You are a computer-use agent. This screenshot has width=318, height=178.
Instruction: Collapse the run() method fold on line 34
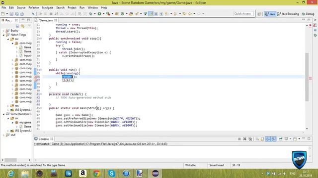pyautogui.click(x=41, y=70)
